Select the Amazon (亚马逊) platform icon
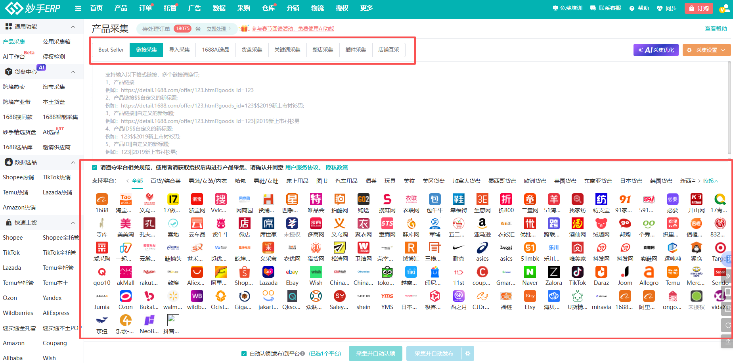Viewport: 733px width, 363px height. (482, 224)
